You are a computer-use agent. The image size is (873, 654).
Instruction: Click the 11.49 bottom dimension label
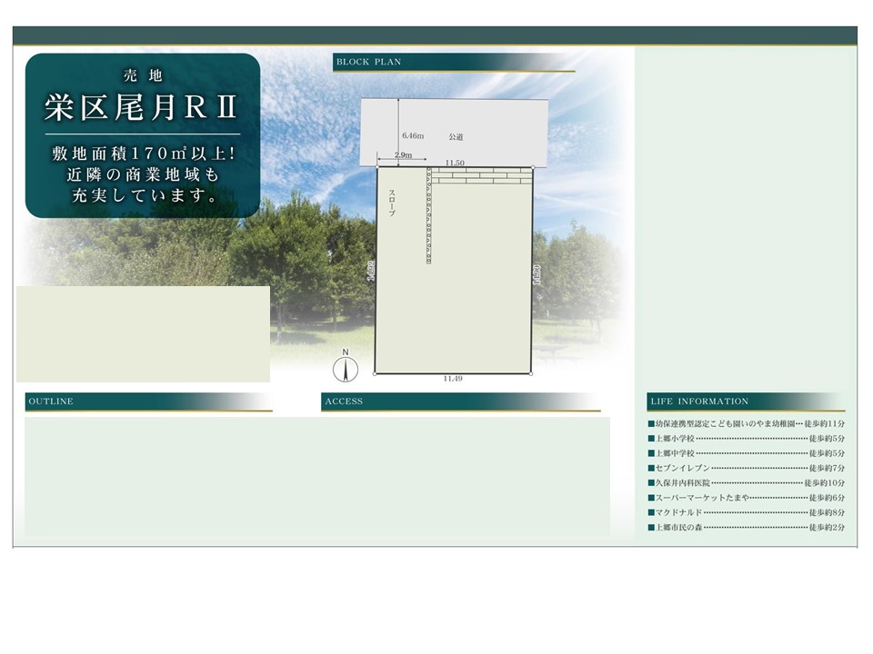453,379
